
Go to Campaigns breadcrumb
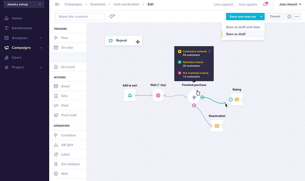(x=73, y=4)
